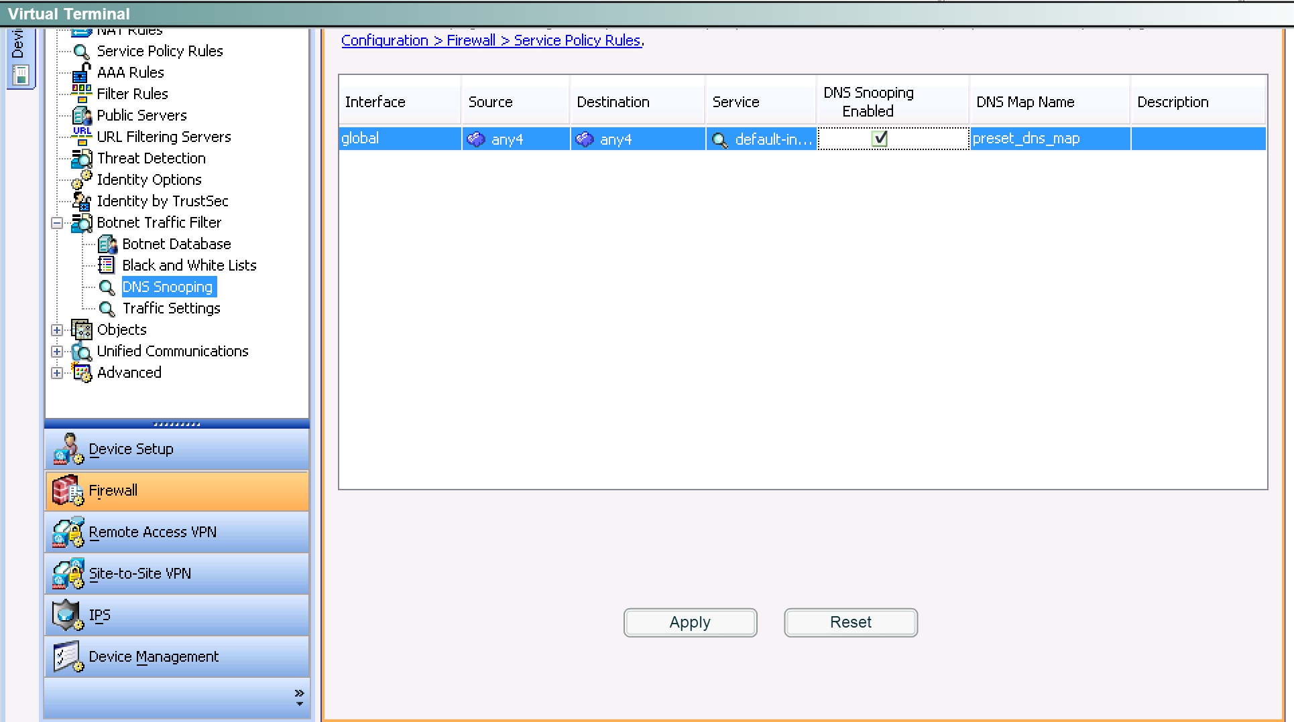1294x722 pixels.
Task: Select Traffic Settings in the tree
Action: pos(171,308)
